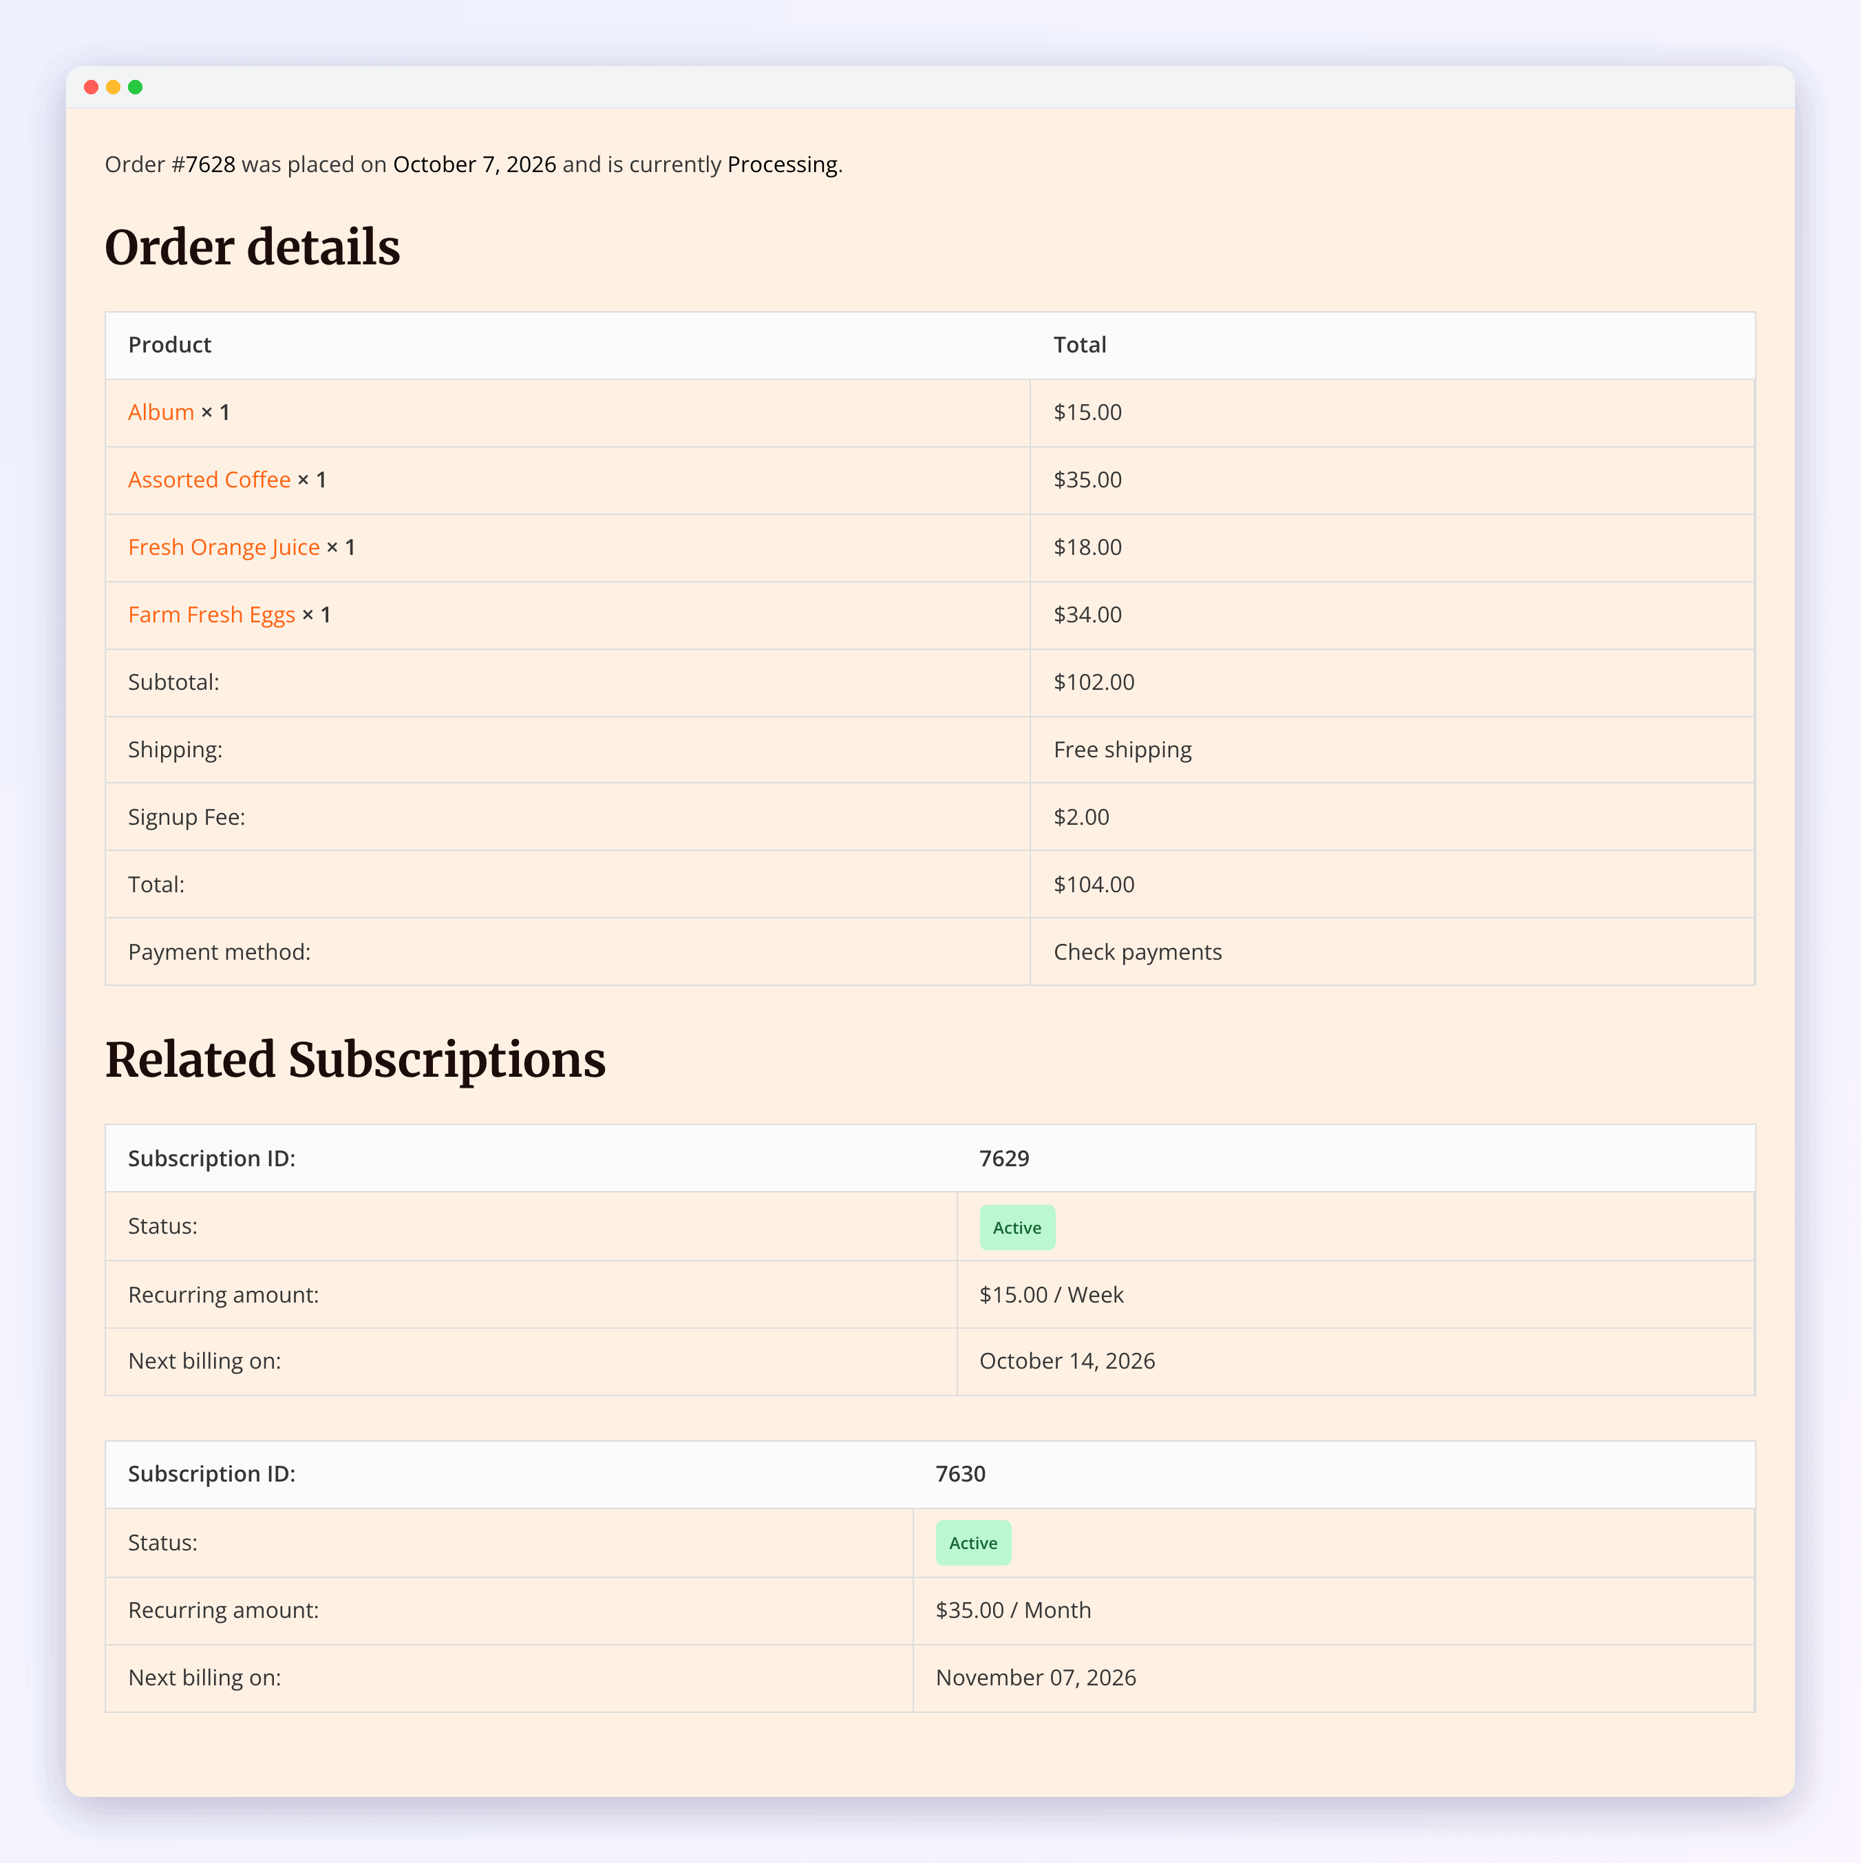Click the $102.00 subtotal value
Screen dimensions: 1861x1863
1094,683
